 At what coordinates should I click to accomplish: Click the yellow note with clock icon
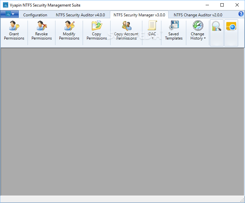pyautogui.click(x=231, y=26)
